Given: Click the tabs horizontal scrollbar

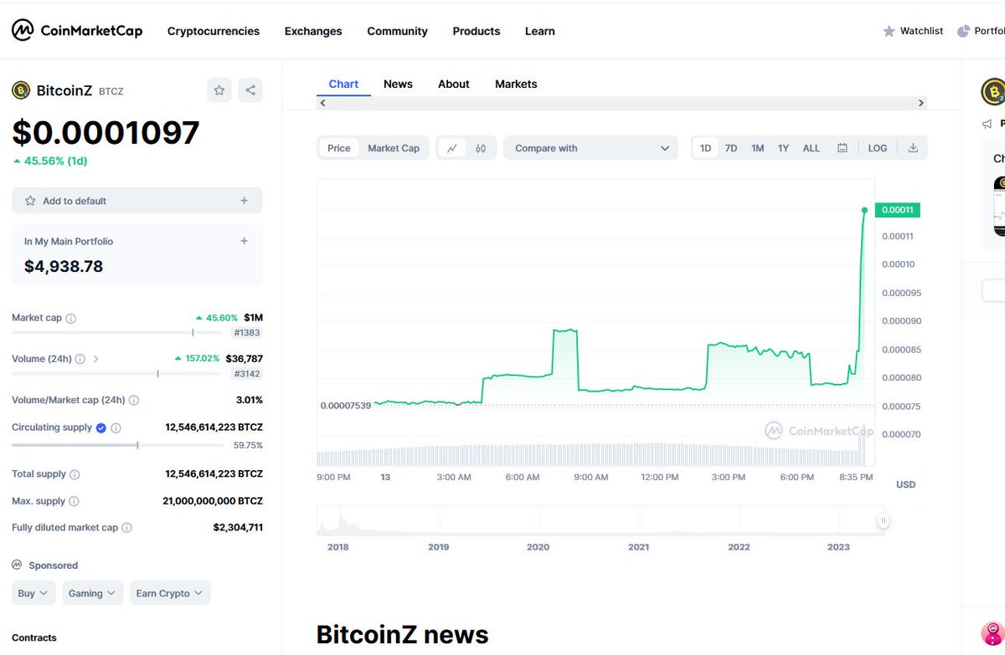Looking at the screenshot, I should [621, 103].
